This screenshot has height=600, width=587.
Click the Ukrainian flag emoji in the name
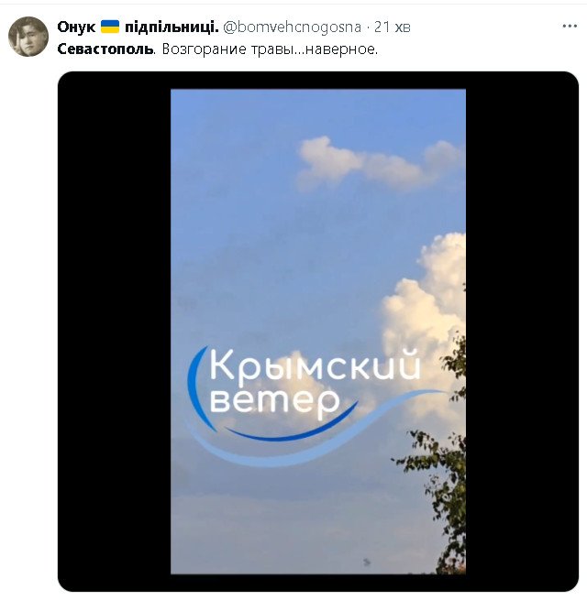pyautogui.click(x=110, y=27)
